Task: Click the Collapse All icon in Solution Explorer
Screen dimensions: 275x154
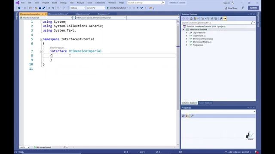Action: 212,18
